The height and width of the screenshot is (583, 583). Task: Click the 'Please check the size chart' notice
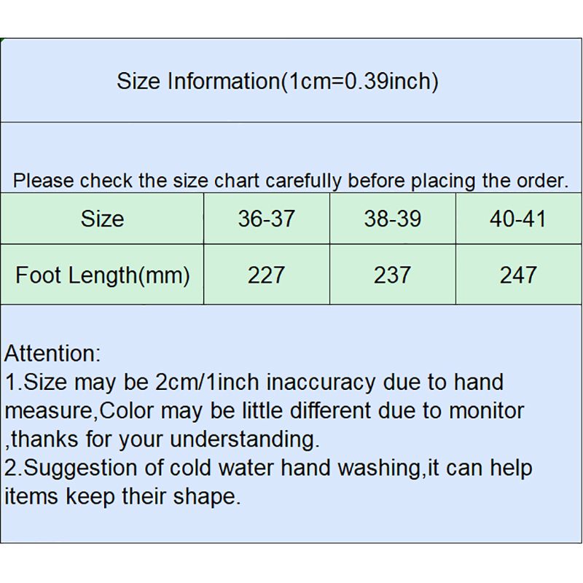291,181
